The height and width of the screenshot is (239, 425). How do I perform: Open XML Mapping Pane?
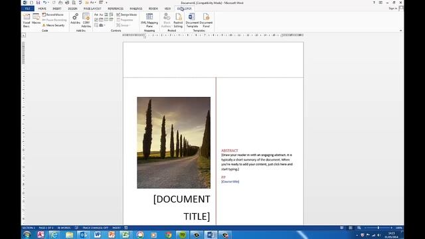coord(149,21)
